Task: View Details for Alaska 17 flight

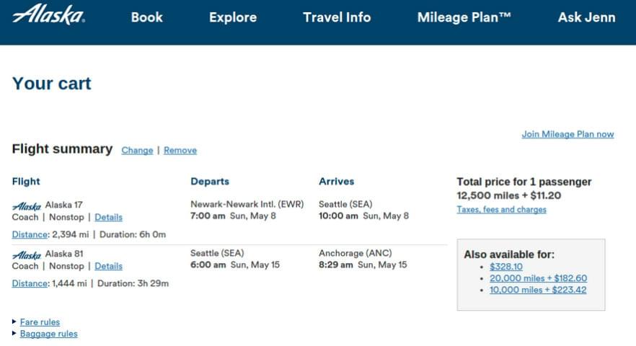Action: click(x=108, y=218)
